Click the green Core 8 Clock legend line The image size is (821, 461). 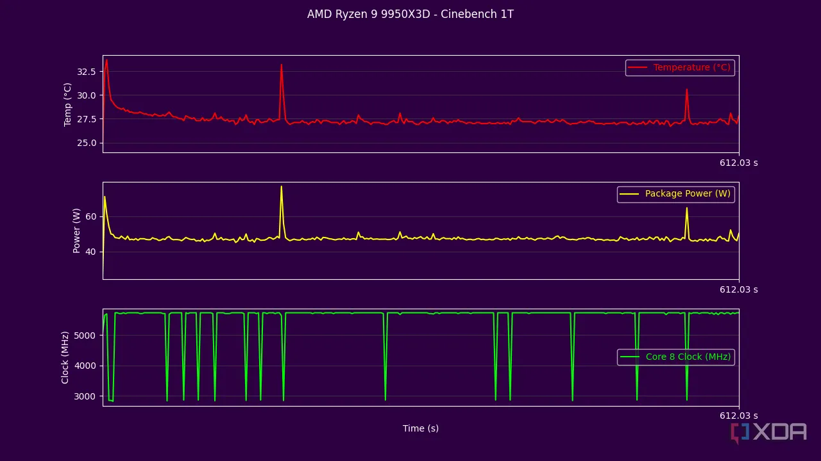click(630, 357)
